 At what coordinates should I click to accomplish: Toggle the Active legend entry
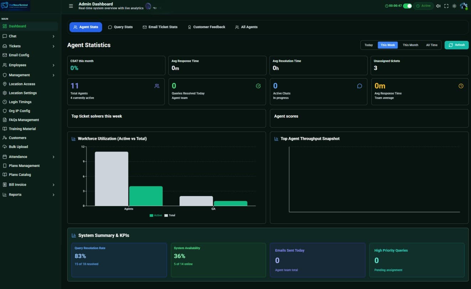tap(156, 215)
